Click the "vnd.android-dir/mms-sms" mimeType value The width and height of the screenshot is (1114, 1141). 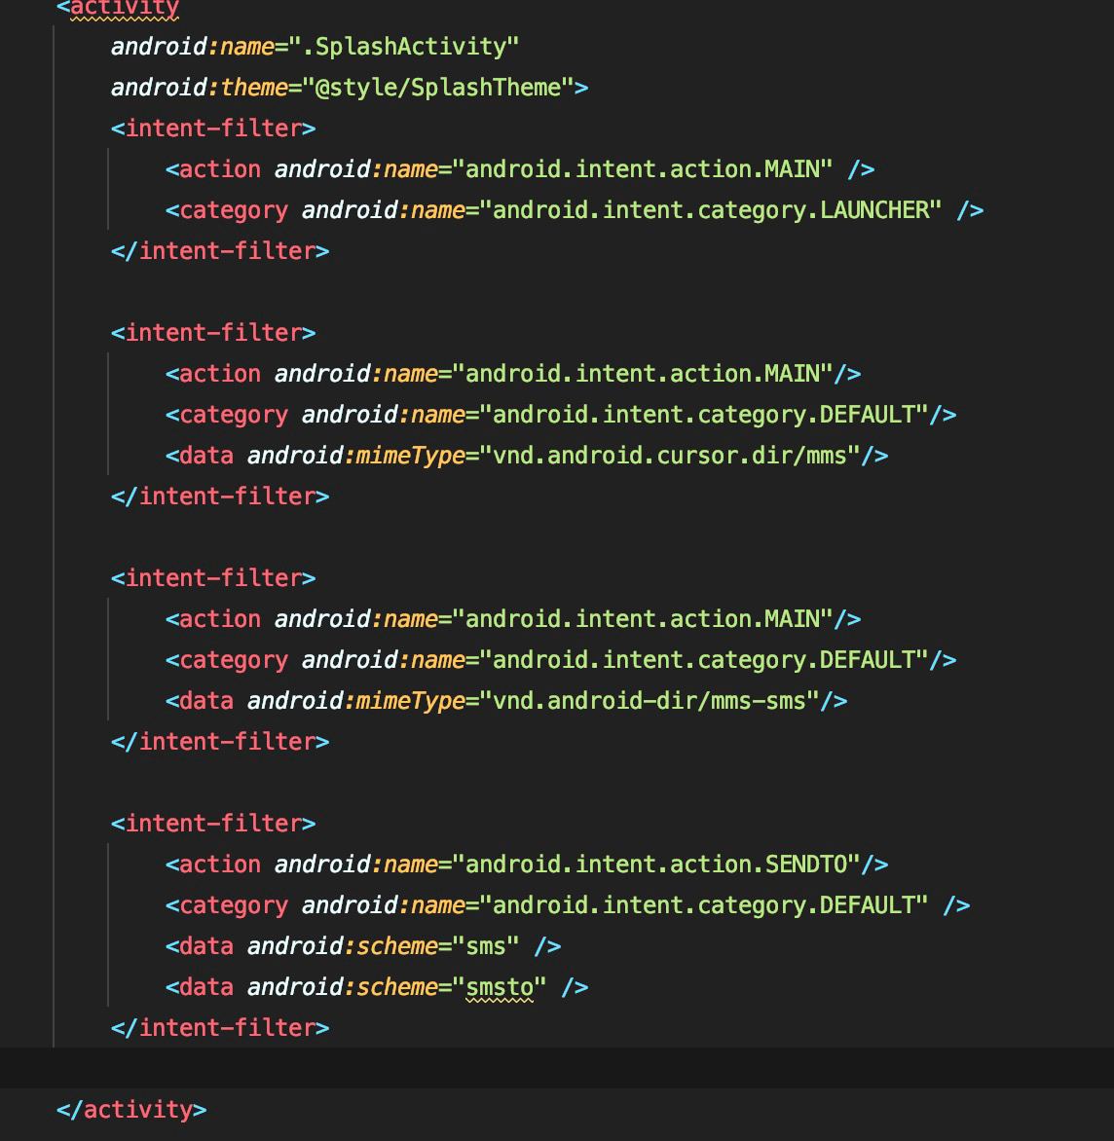(x=650, y=701)
